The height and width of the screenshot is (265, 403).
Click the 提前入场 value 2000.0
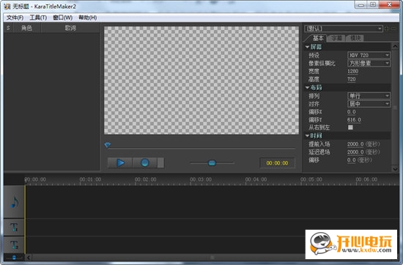point(355,144)
